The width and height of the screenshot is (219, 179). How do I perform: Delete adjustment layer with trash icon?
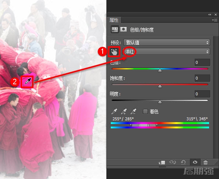tap(205, 162)
